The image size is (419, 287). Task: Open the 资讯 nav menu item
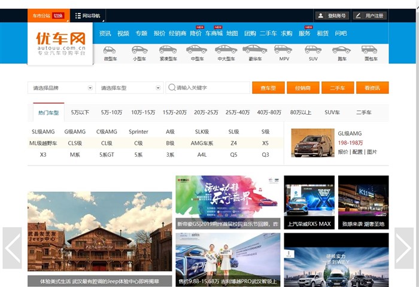pos(105,33)
